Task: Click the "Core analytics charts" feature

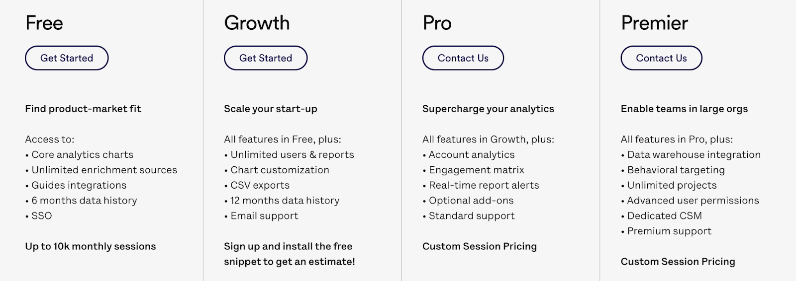Action: coord(82,155)
